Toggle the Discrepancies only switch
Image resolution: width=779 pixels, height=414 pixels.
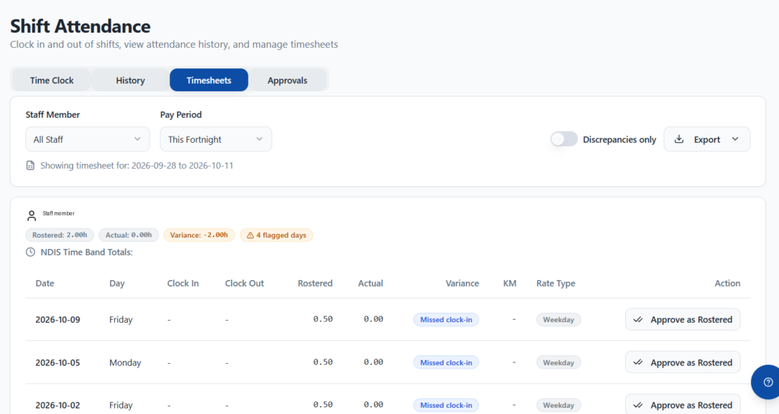(564, 139)
